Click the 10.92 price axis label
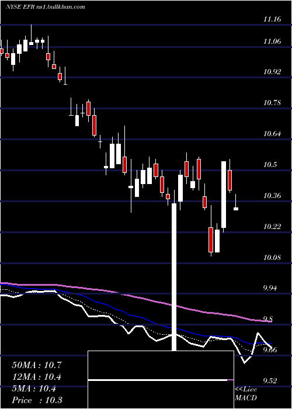Image resolution: width=292 pixels, height=409 pixels. point(272,72)
